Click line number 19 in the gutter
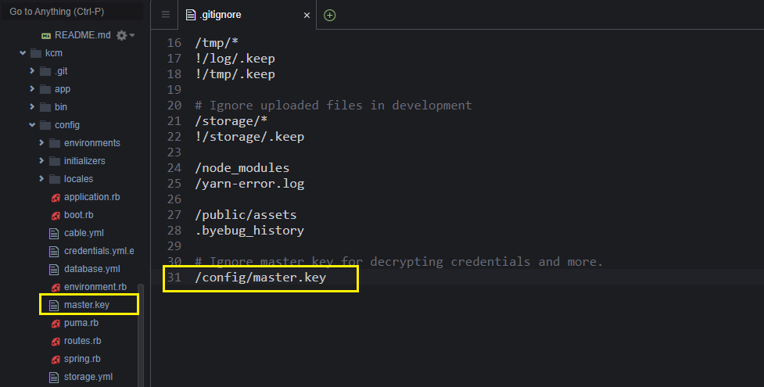 pos(174,90)
